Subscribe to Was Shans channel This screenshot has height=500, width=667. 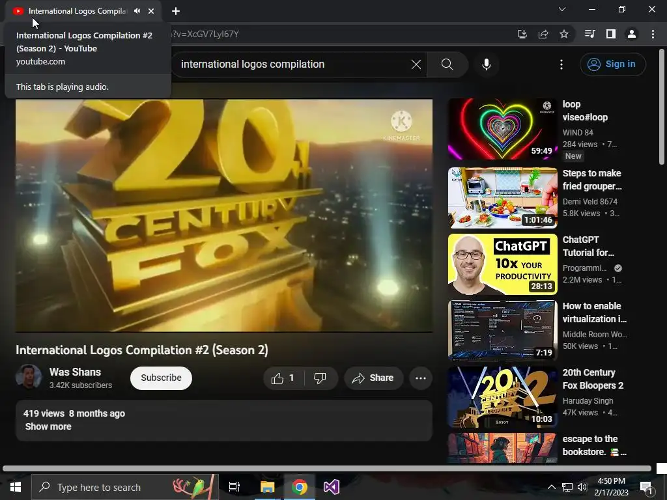pyautogui.click(x=162, y=378)
